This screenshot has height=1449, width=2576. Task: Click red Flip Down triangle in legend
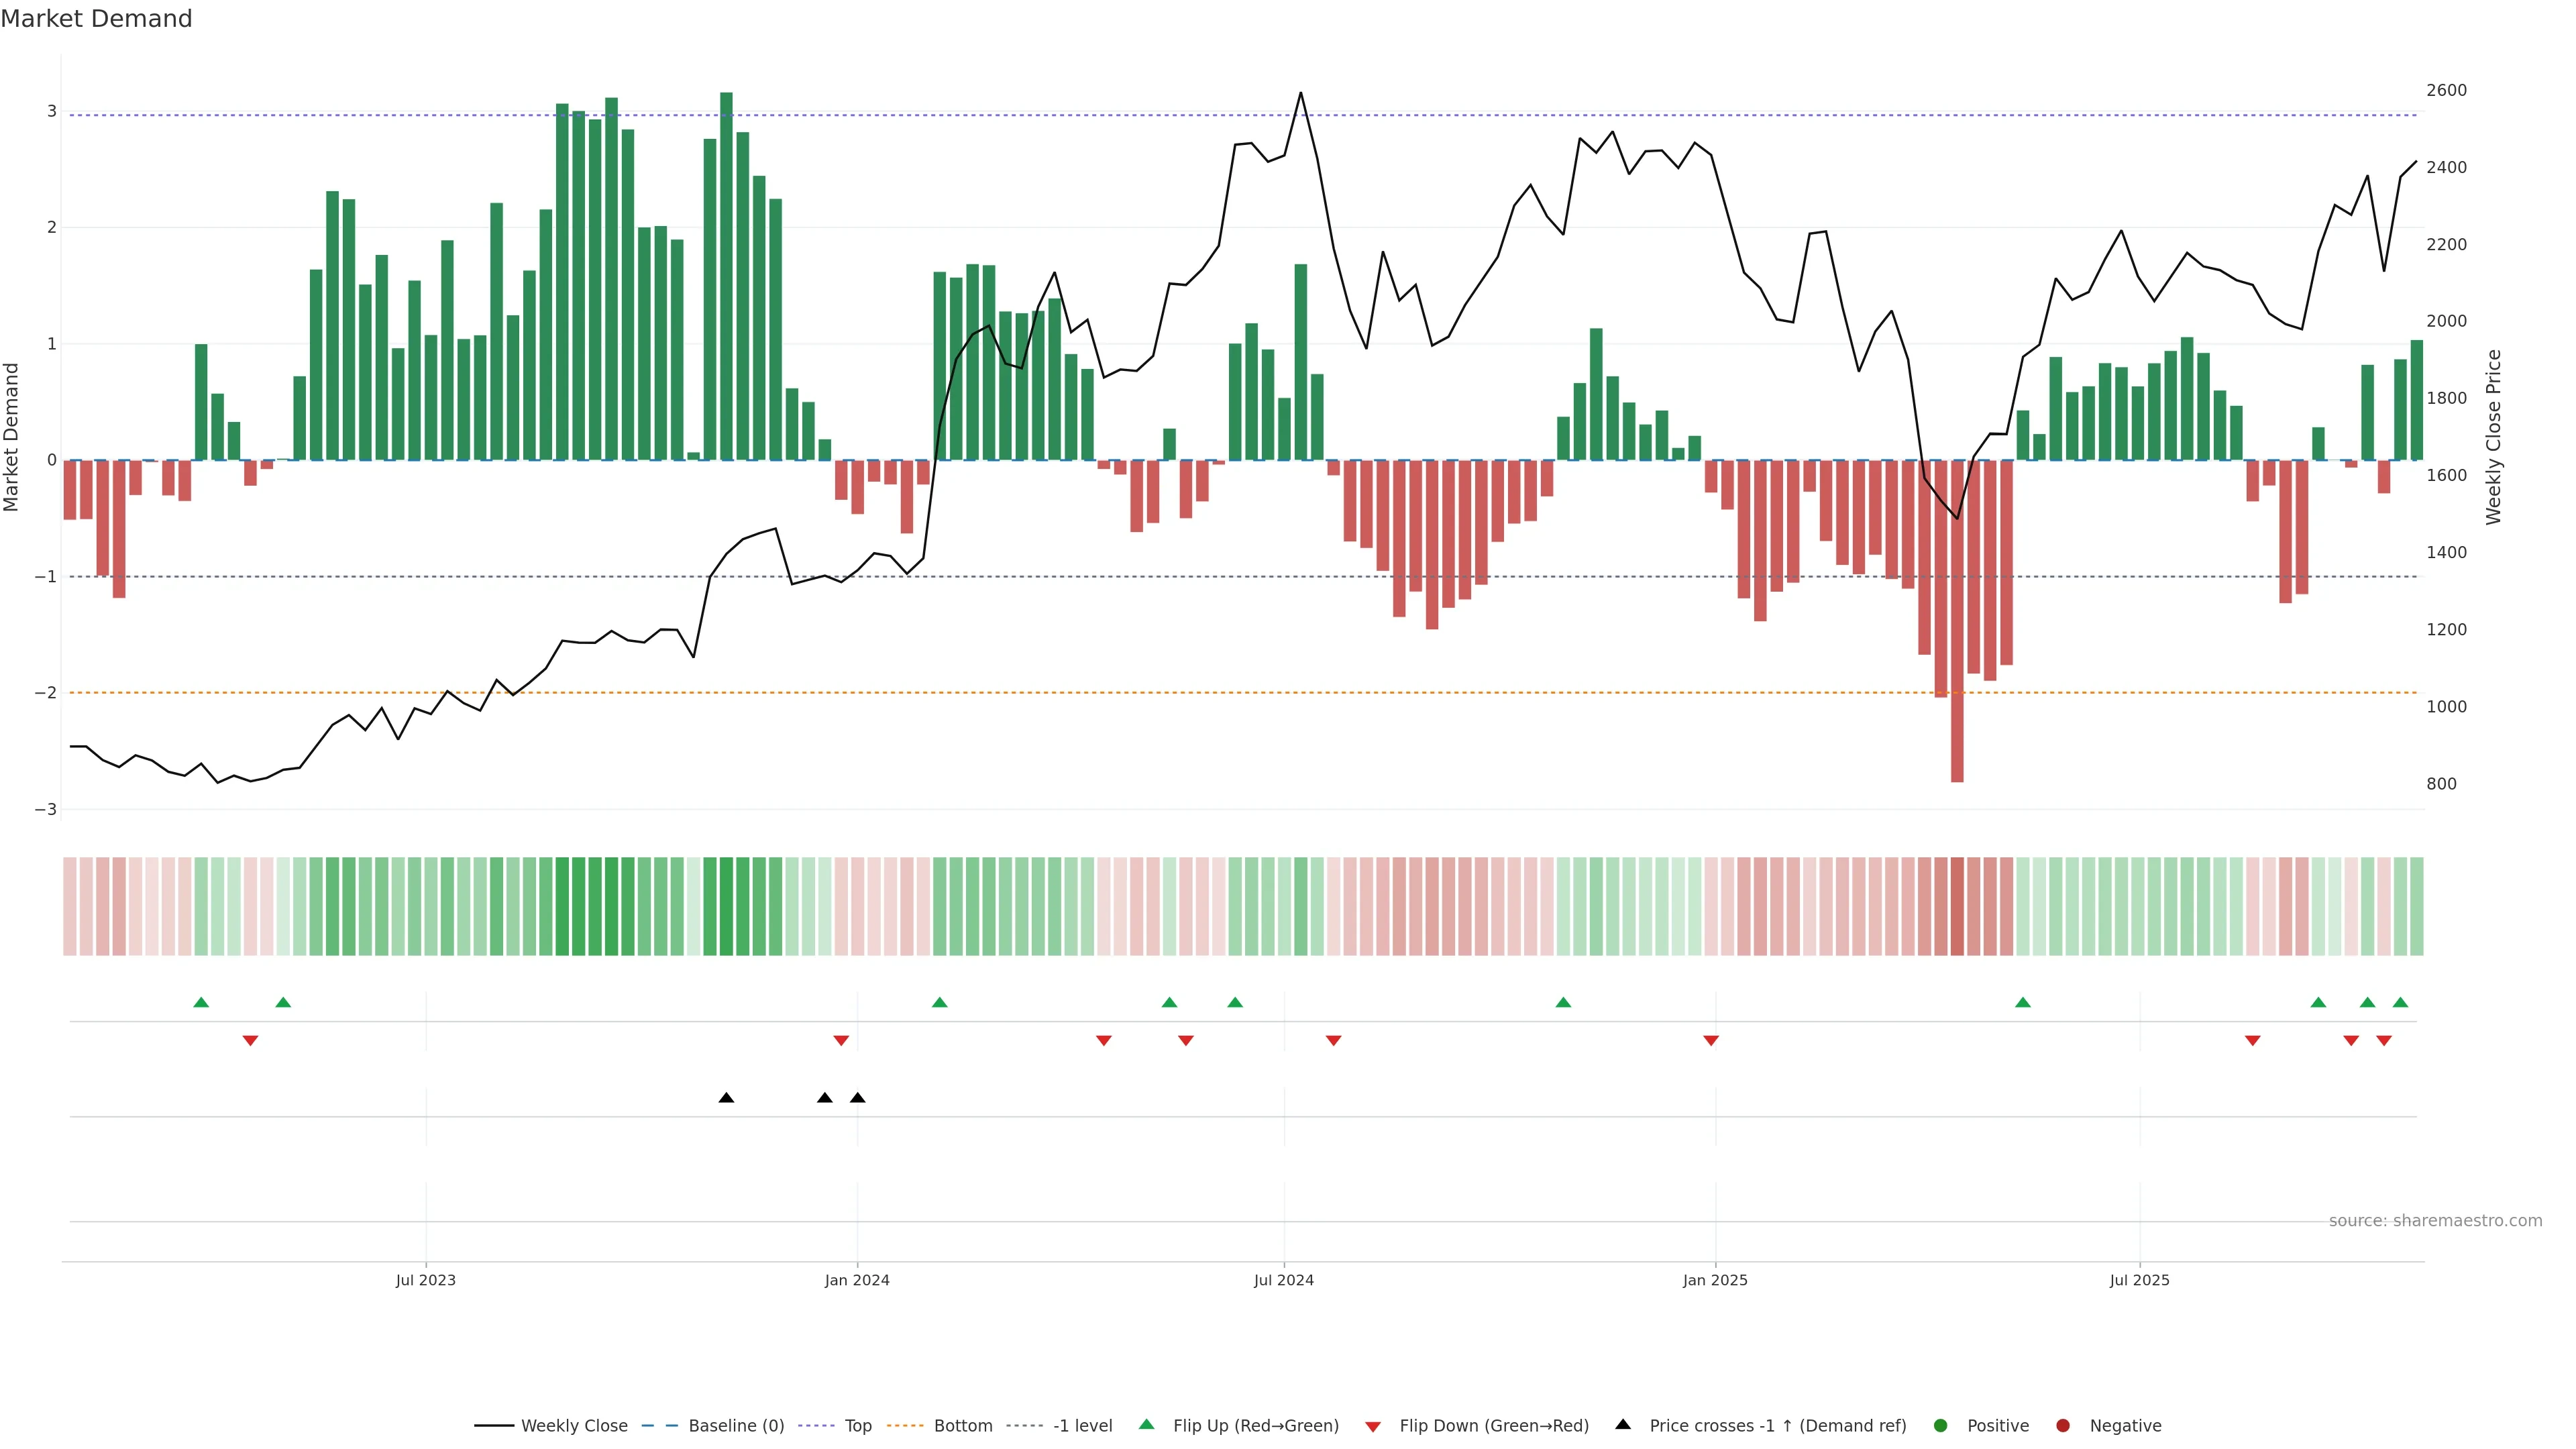coord(1373,1427)
